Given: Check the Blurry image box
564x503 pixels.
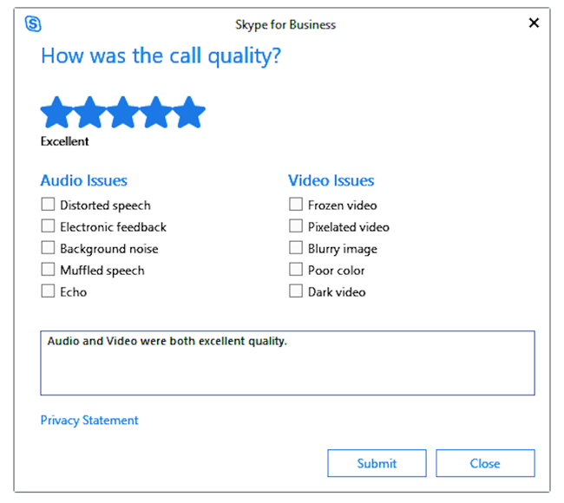Looking at the screenshot, I should coord(296,248).
